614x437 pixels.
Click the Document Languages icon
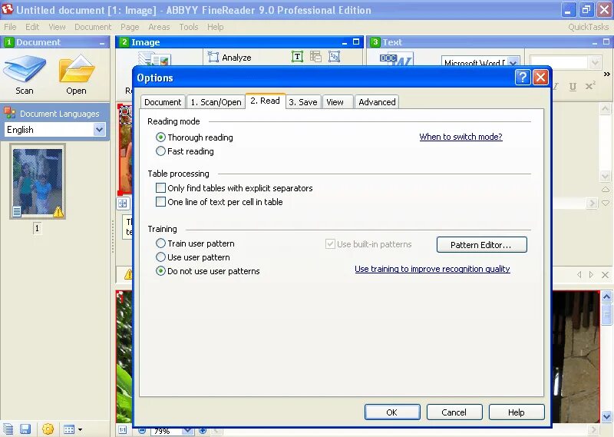[10, 113]
